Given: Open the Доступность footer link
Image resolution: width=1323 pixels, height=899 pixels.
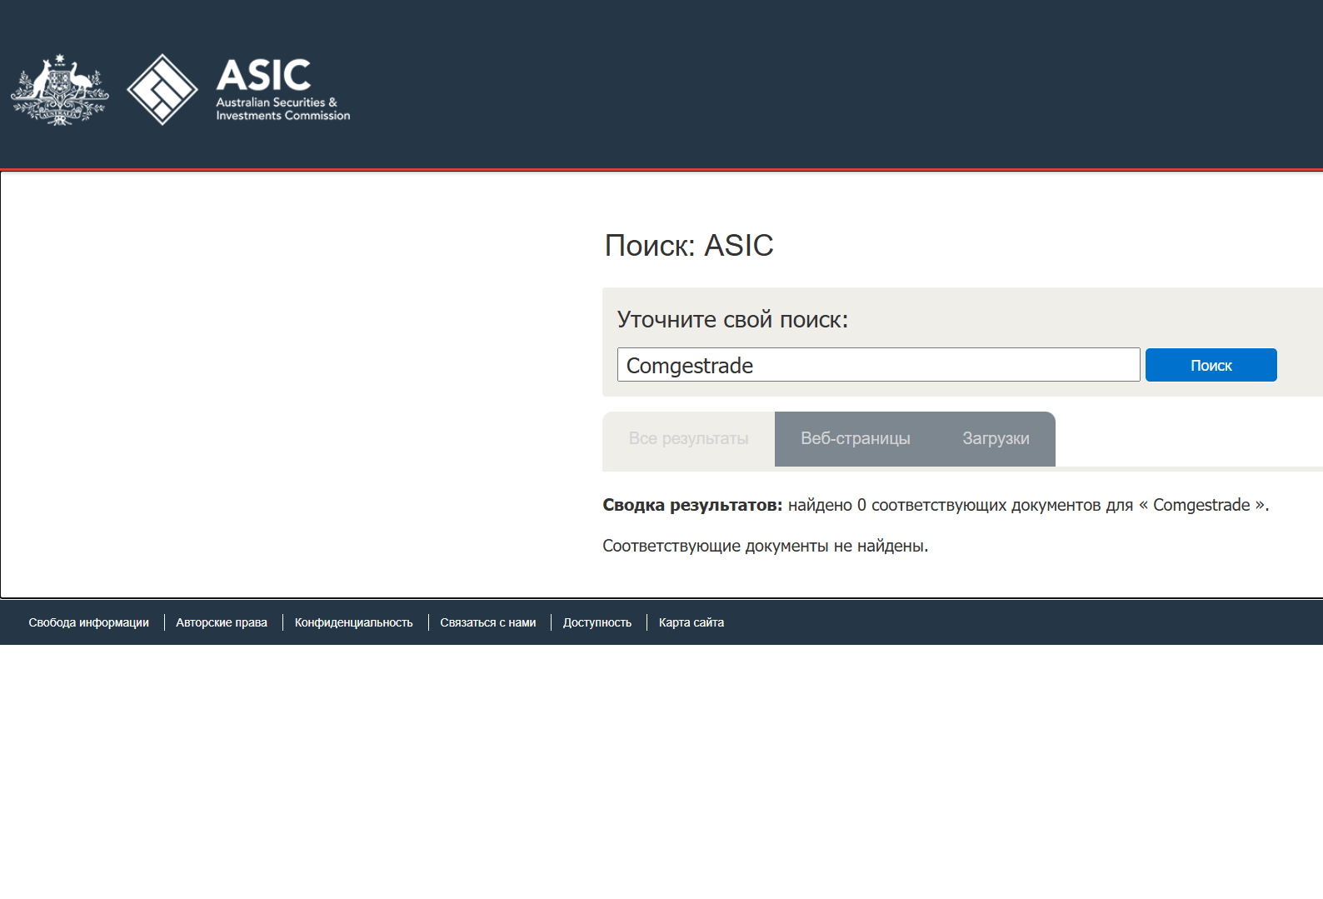Looking at the screenshot, I should 597,622.
